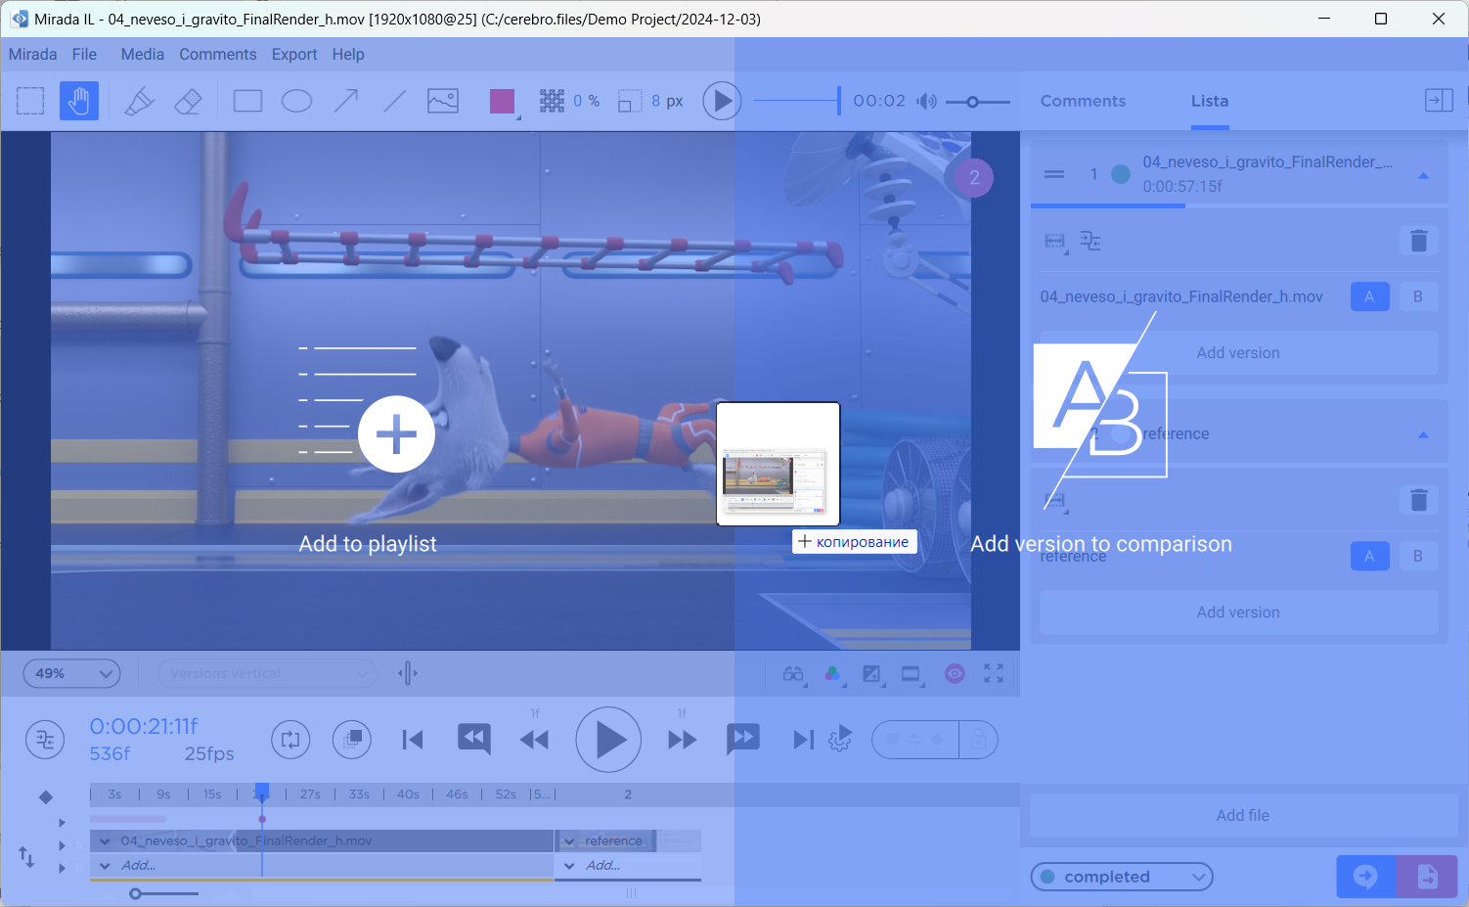The image size is (1469, 907).
Task: Open the stereo glasses view options
Action: [793, 673]
